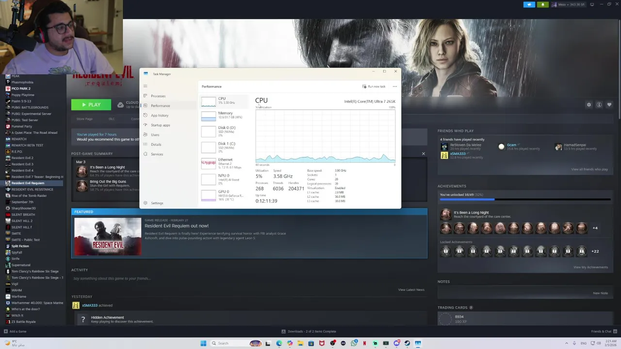
Task: Click View Latest News link
Action: click(x=411, y=290)
